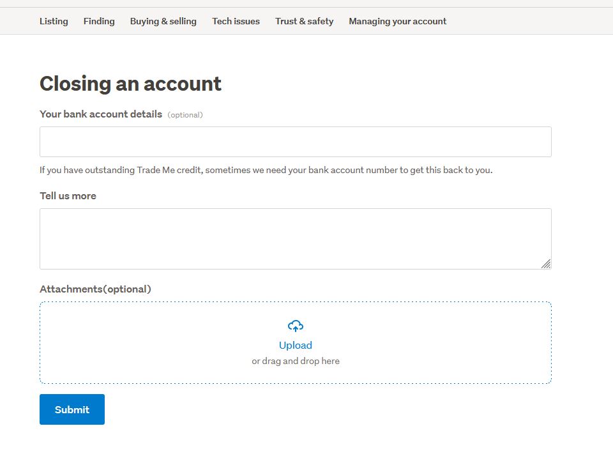Click the 'or drag and drop here' text

pos(295,361)
